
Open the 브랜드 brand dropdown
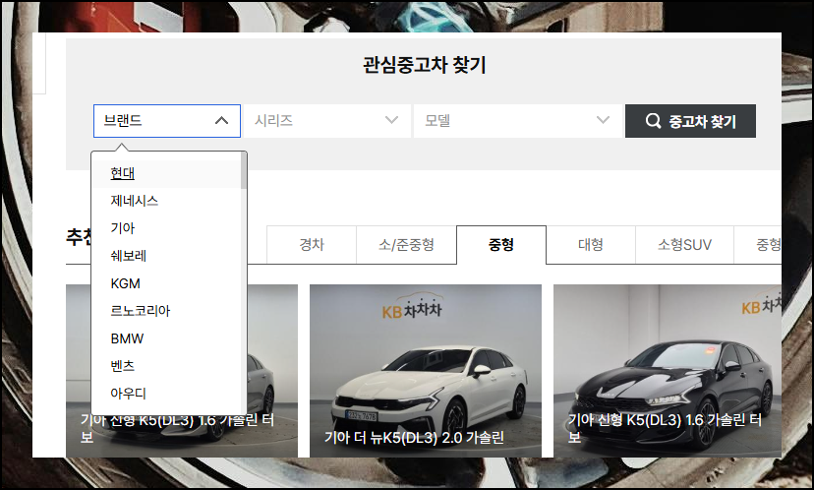point(167,121)
